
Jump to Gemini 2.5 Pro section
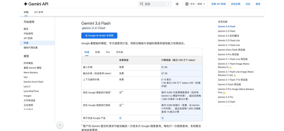coord(226,97)
